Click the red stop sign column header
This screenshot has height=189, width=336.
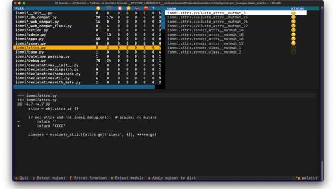(146, 8)
